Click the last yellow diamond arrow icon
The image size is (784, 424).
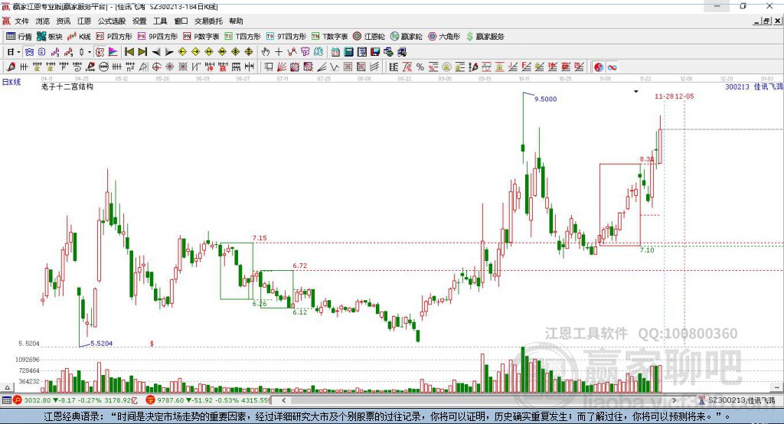pyautogui.click(x=249, y=52)
